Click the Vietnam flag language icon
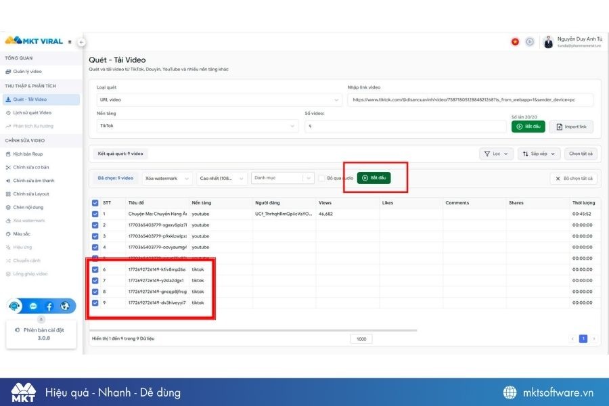 point(515,42)
